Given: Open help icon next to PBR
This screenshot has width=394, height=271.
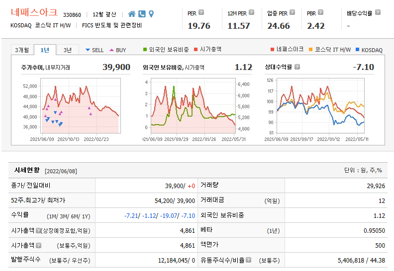Looking at the screenshot, I should 321,12.
